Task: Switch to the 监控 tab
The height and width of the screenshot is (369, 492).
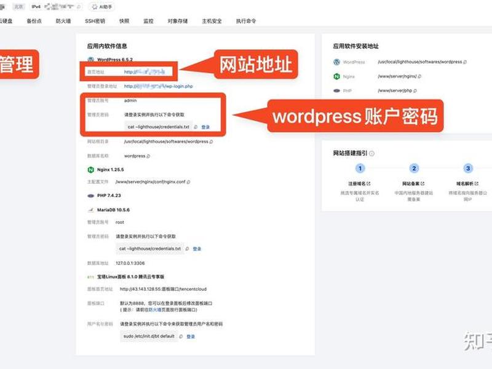Action: tap(148, 21)
